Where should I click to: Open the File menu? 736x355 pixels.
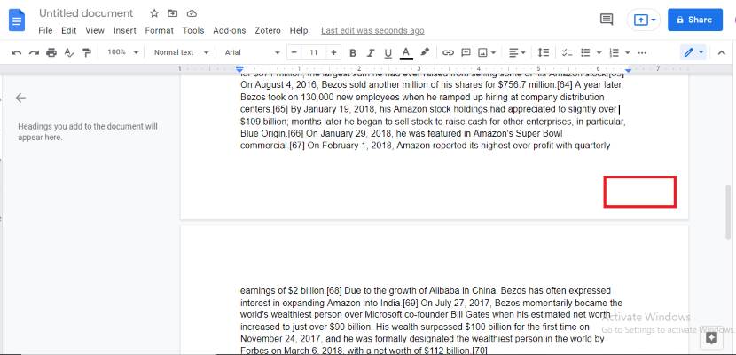pyautogui.click(x=45, y=30)
